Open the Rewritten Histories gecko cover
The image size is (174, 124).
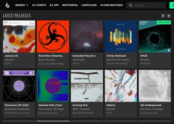coord(53,36)
